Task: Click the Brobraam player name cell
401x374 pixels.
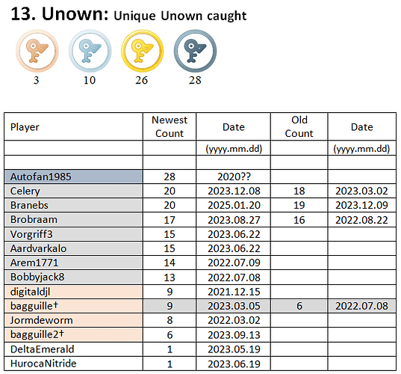Action: (74, 219)
